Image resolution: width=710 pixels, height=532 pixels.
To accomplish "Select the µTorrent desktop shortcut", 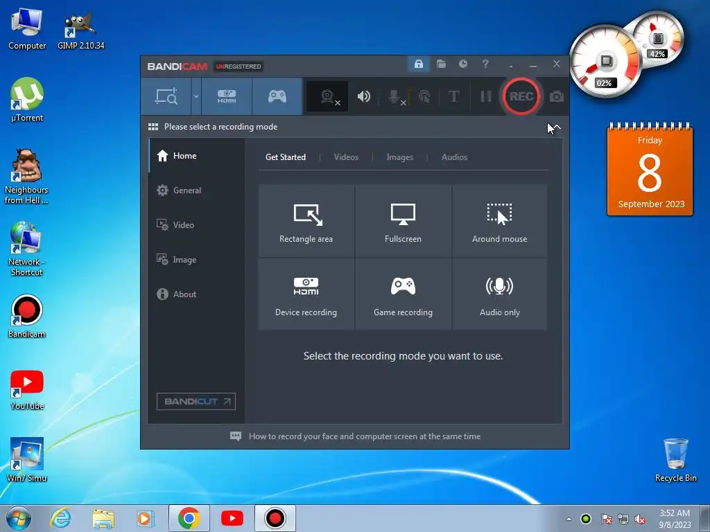I will point(27,100).
